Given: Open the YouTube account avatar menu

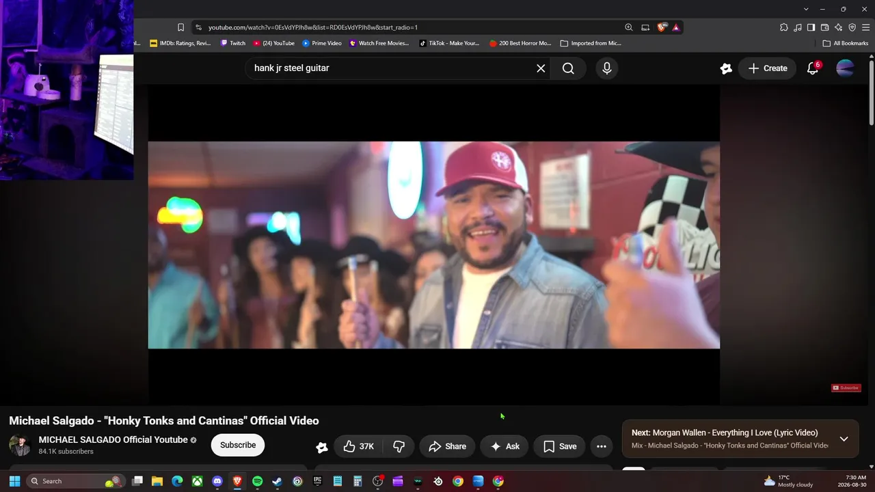Looking at the screenshot, I should pos(846,68).
